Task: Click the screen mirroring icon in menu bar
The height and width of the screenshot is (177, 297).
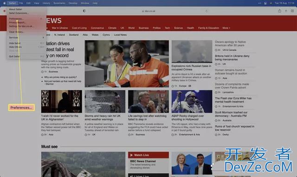Action: [x=265, y=3]
